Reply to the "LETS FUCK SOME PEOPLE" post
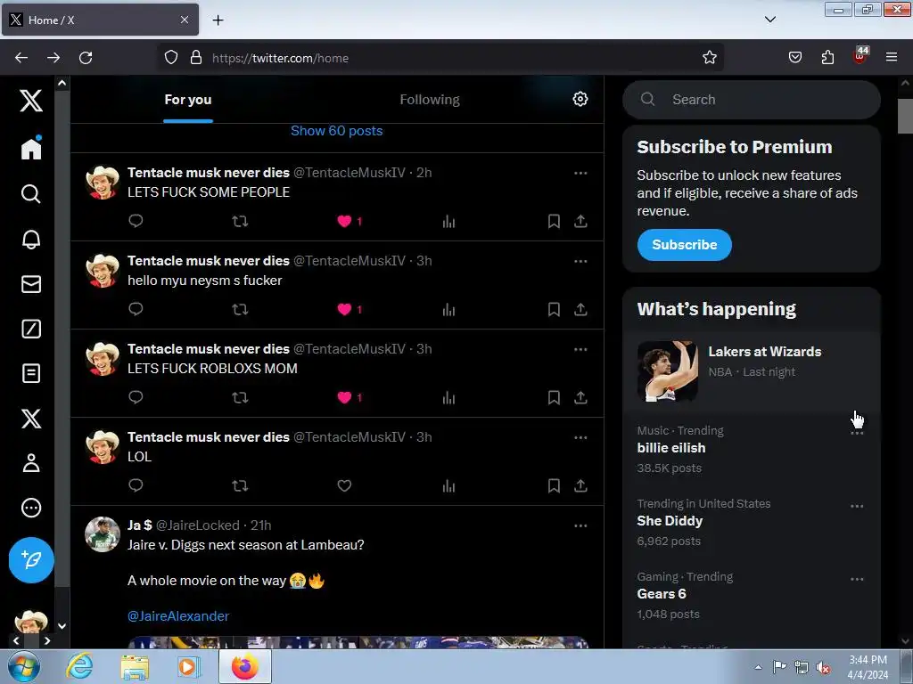The image size is (913, 684). click(x=136, y=221)
